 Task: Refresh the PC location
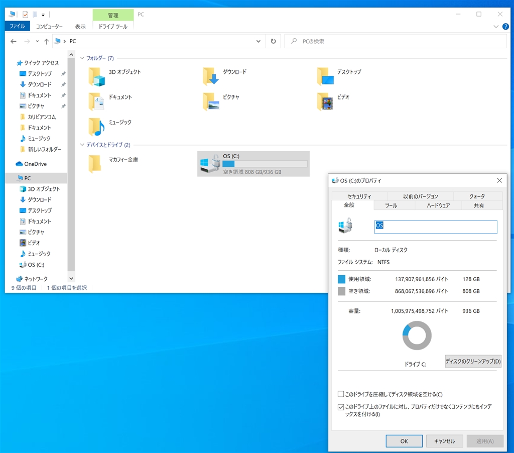pos(273,41)
